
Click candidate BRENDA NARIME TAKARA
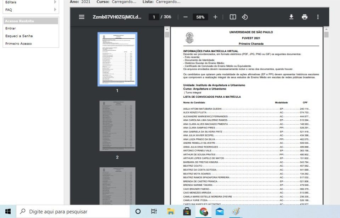click(198, 185)
